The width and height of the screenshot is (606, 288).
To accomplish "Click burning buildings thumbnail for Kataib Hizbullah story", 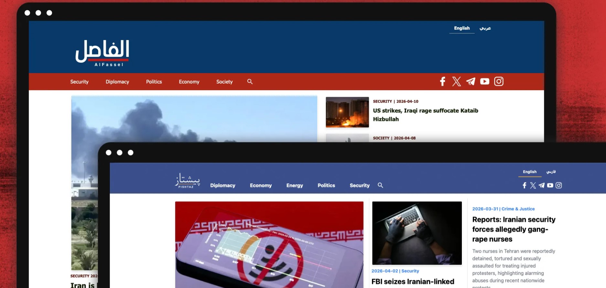I will [347, 112].
